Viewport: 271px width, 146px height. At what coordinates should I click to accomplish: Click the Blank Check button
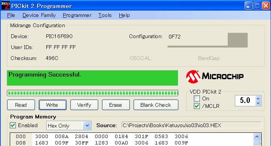(x=156, y=105)
